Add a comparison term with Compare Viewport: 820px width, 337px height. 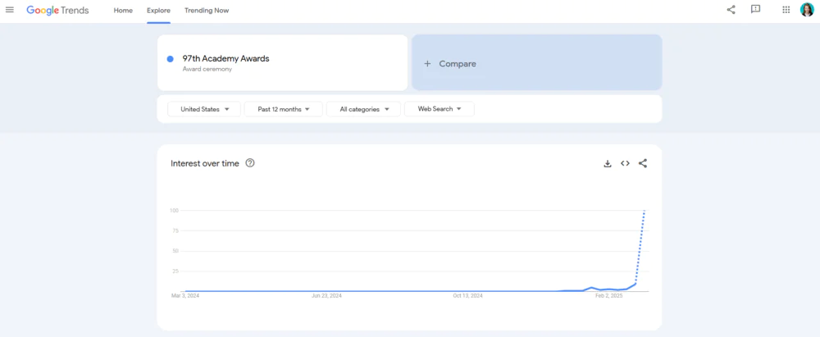536,63
